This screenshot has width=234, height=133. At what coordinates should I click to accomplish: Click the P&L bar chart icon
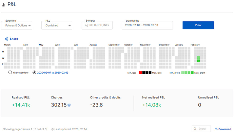[x=3, y=5]
